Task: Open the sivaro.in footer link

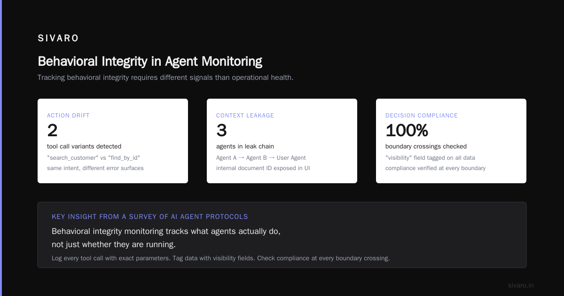Action: [x=521, y=285]
